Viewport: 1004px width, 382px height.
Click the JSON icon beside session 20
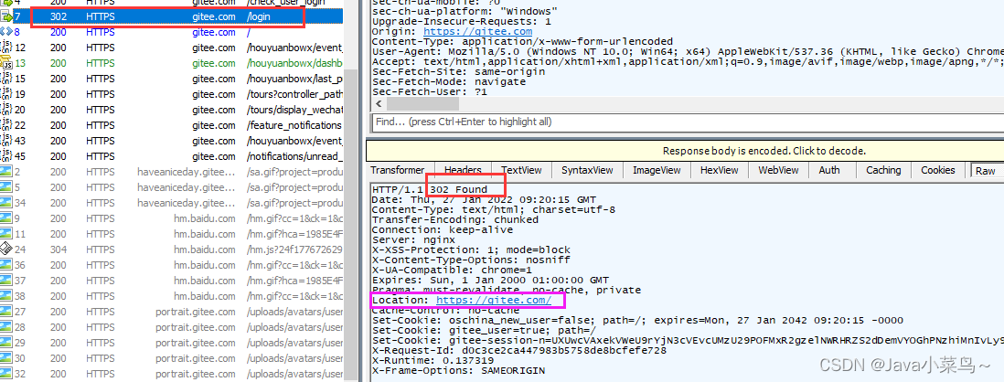click(x=6, y=110)
